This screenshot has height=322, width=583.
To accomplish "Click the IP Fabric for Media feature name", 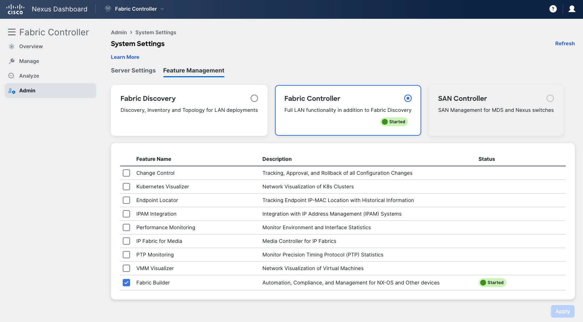I will [159, 241].
